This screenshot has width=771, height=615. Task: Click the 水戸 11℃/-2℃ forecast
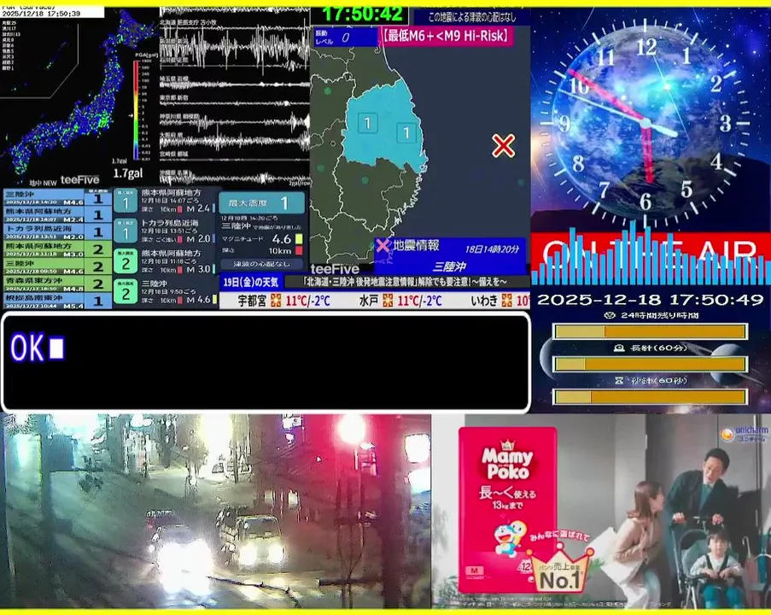coord(400,300)
